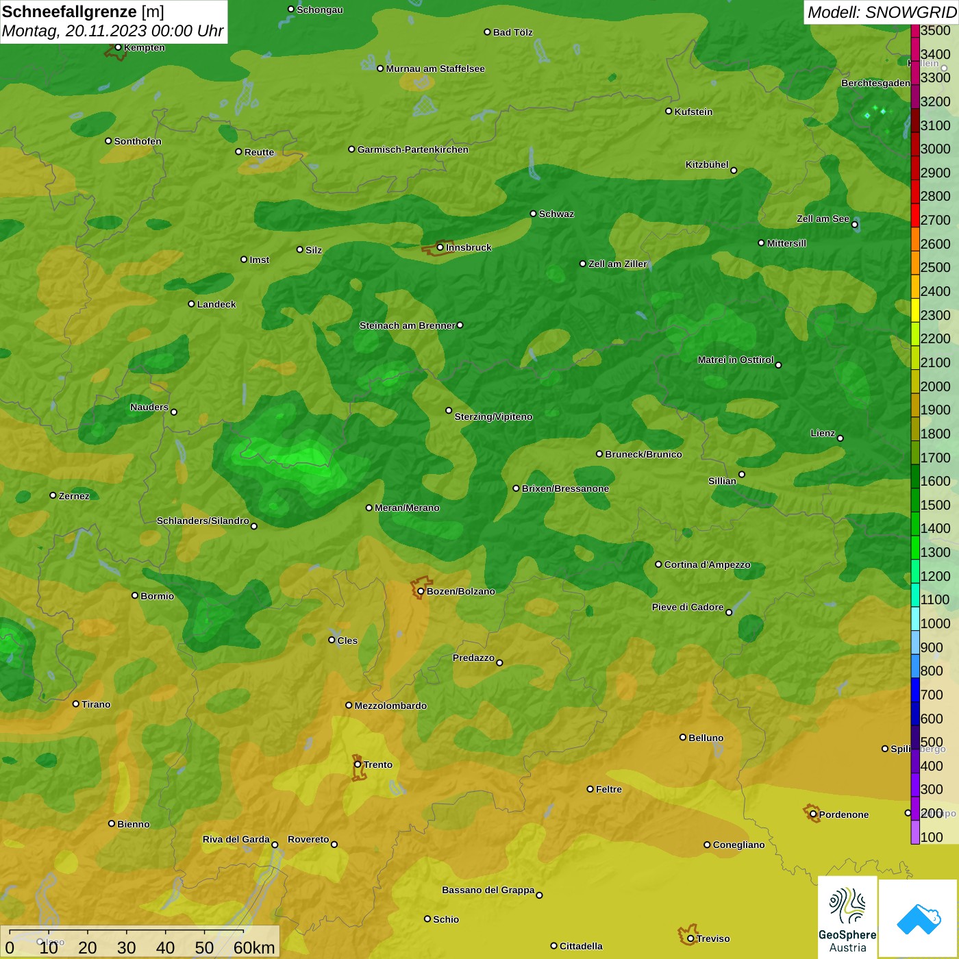Click the Mezzolombardo label
This screenshot has height=959, width=959.
[390, 706]
